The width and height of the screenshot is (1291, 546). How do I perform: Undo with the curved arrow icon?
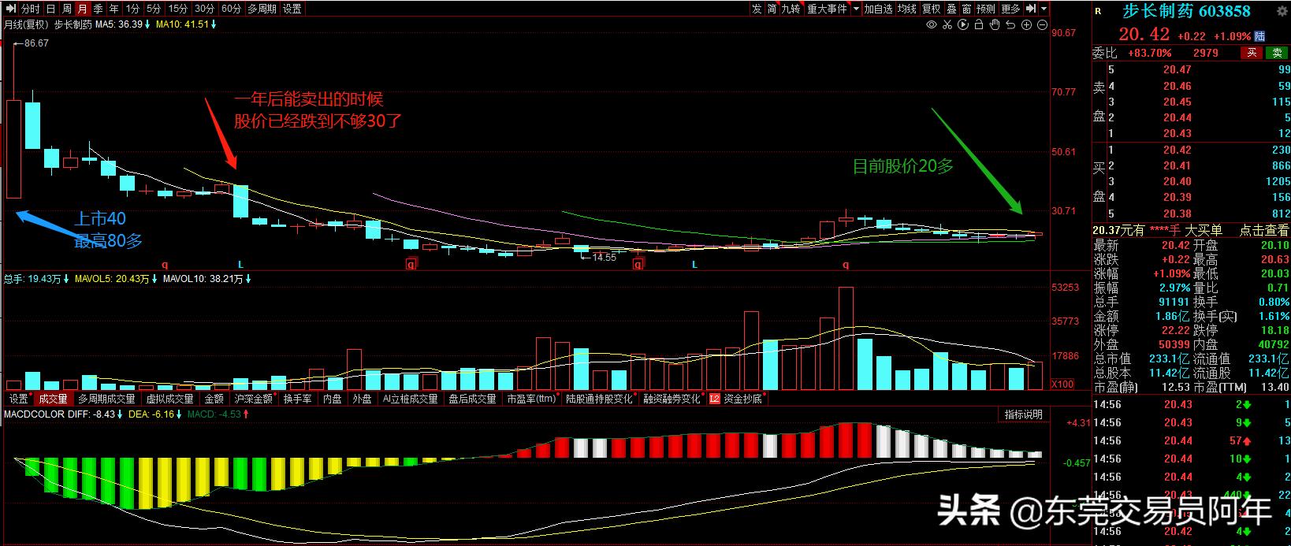1010,24
